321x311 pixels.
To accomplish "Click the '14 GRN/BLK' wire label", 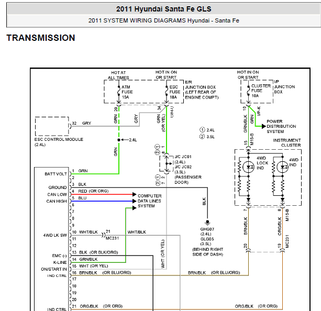I will click(x=85, y=259).
